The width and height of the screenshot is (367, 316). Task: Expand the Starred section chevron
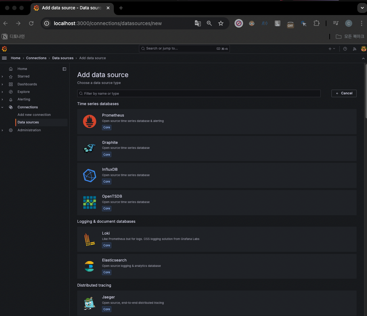3,76
